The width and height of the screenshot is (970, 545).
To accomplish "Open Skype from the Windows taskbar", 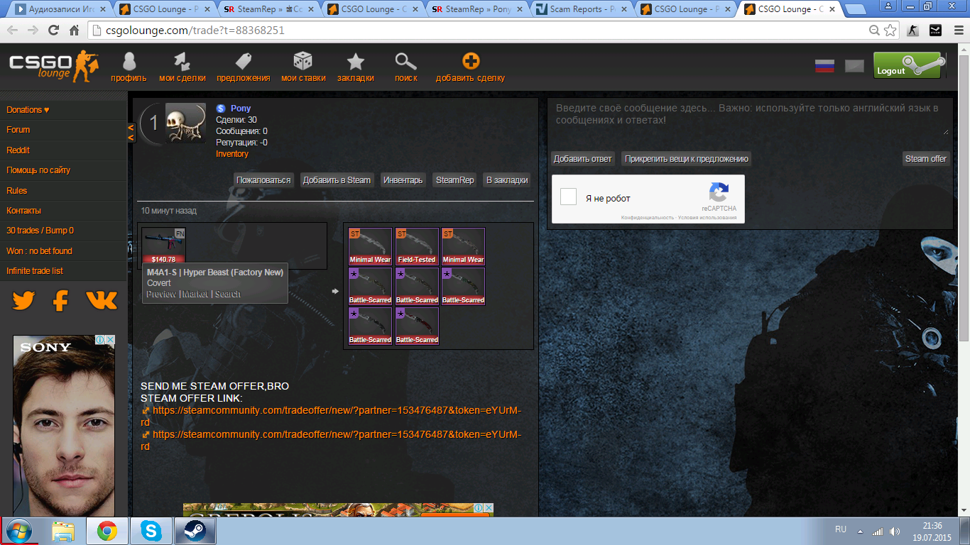I will point(151,531).
